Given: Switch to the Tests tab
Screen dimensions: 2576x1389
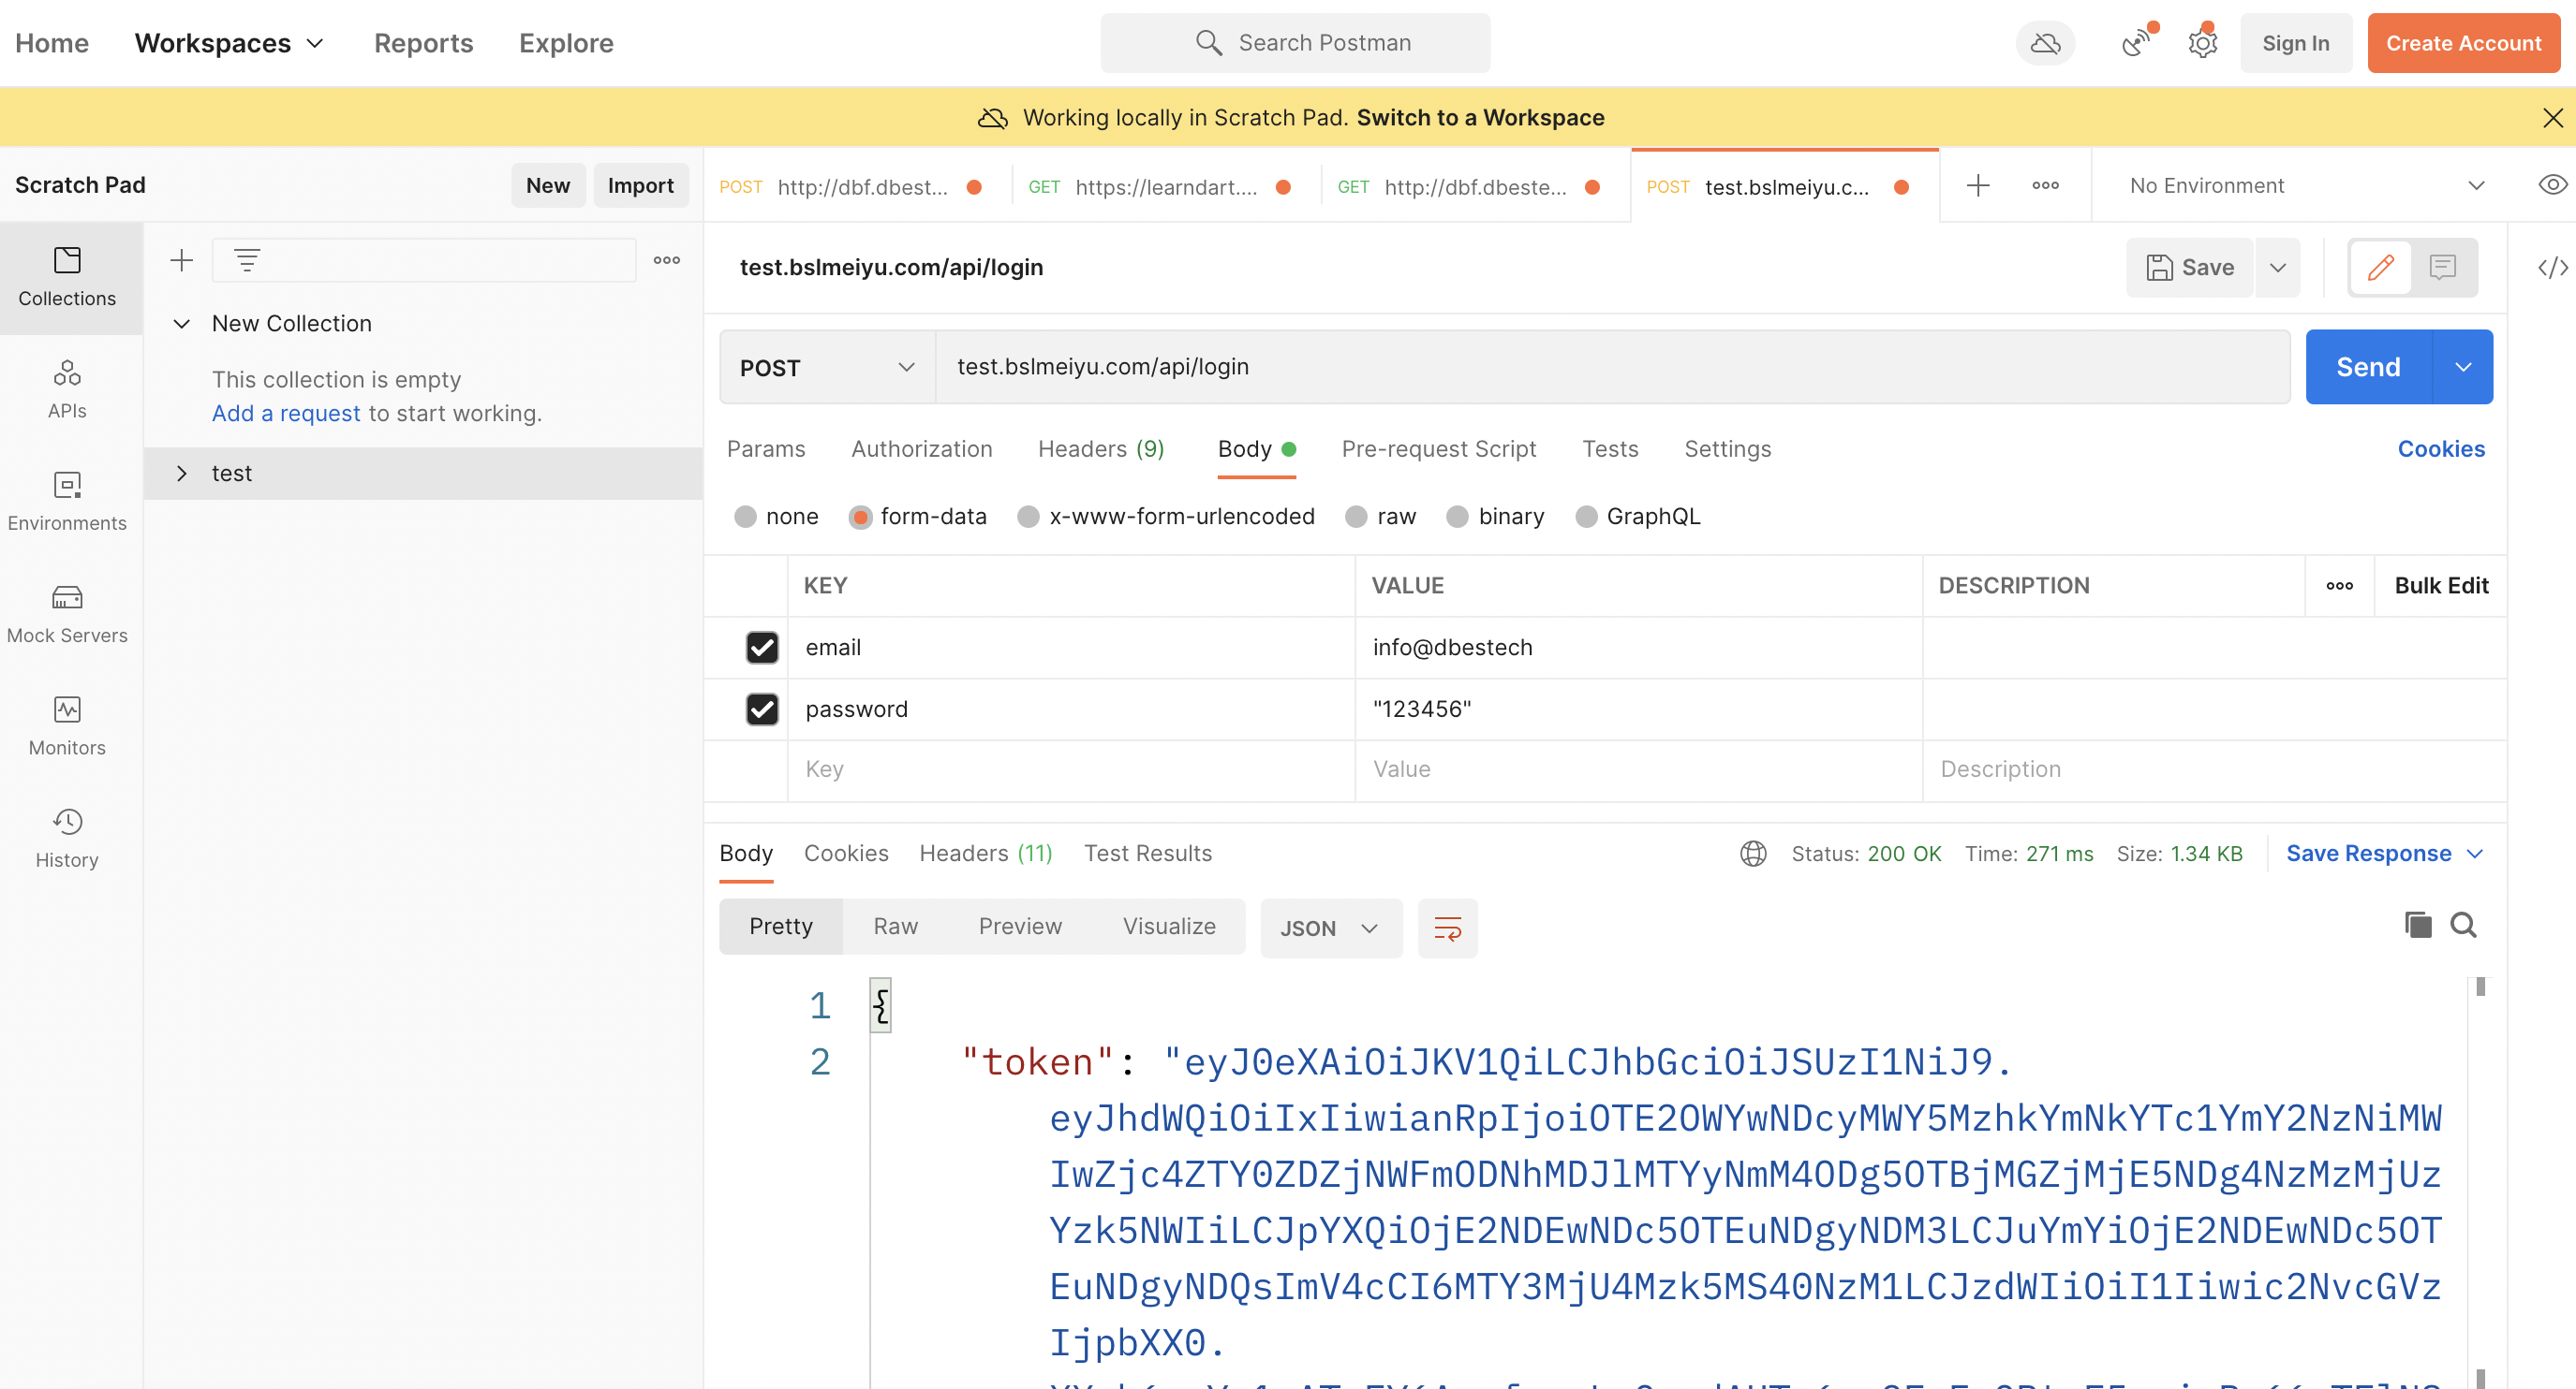Looking at the screenshot, I should tap(1609, 449).
